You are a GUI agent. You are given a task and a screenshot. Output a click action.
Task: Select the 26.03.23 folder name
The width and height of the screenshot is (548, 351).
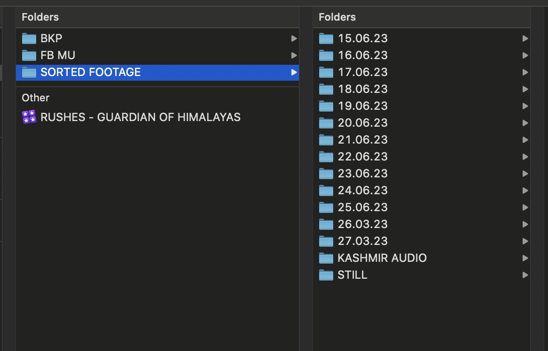point(362,224)
